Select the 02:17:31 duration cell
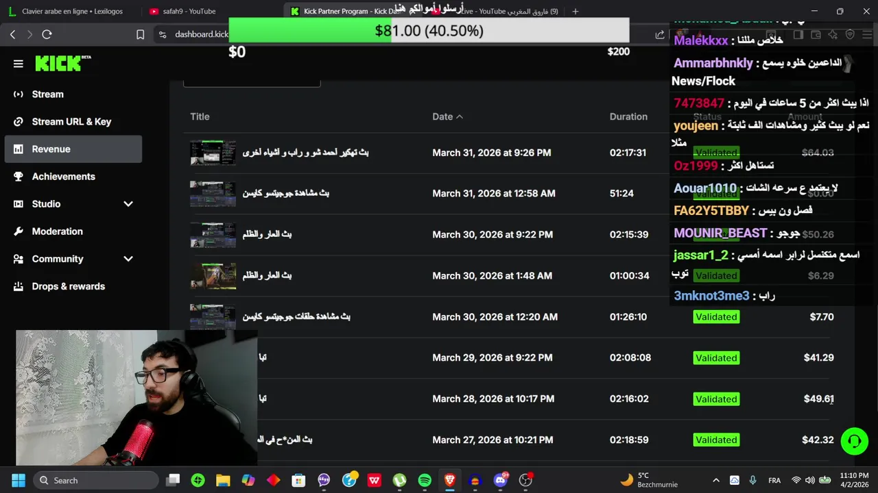 (628, 153)
